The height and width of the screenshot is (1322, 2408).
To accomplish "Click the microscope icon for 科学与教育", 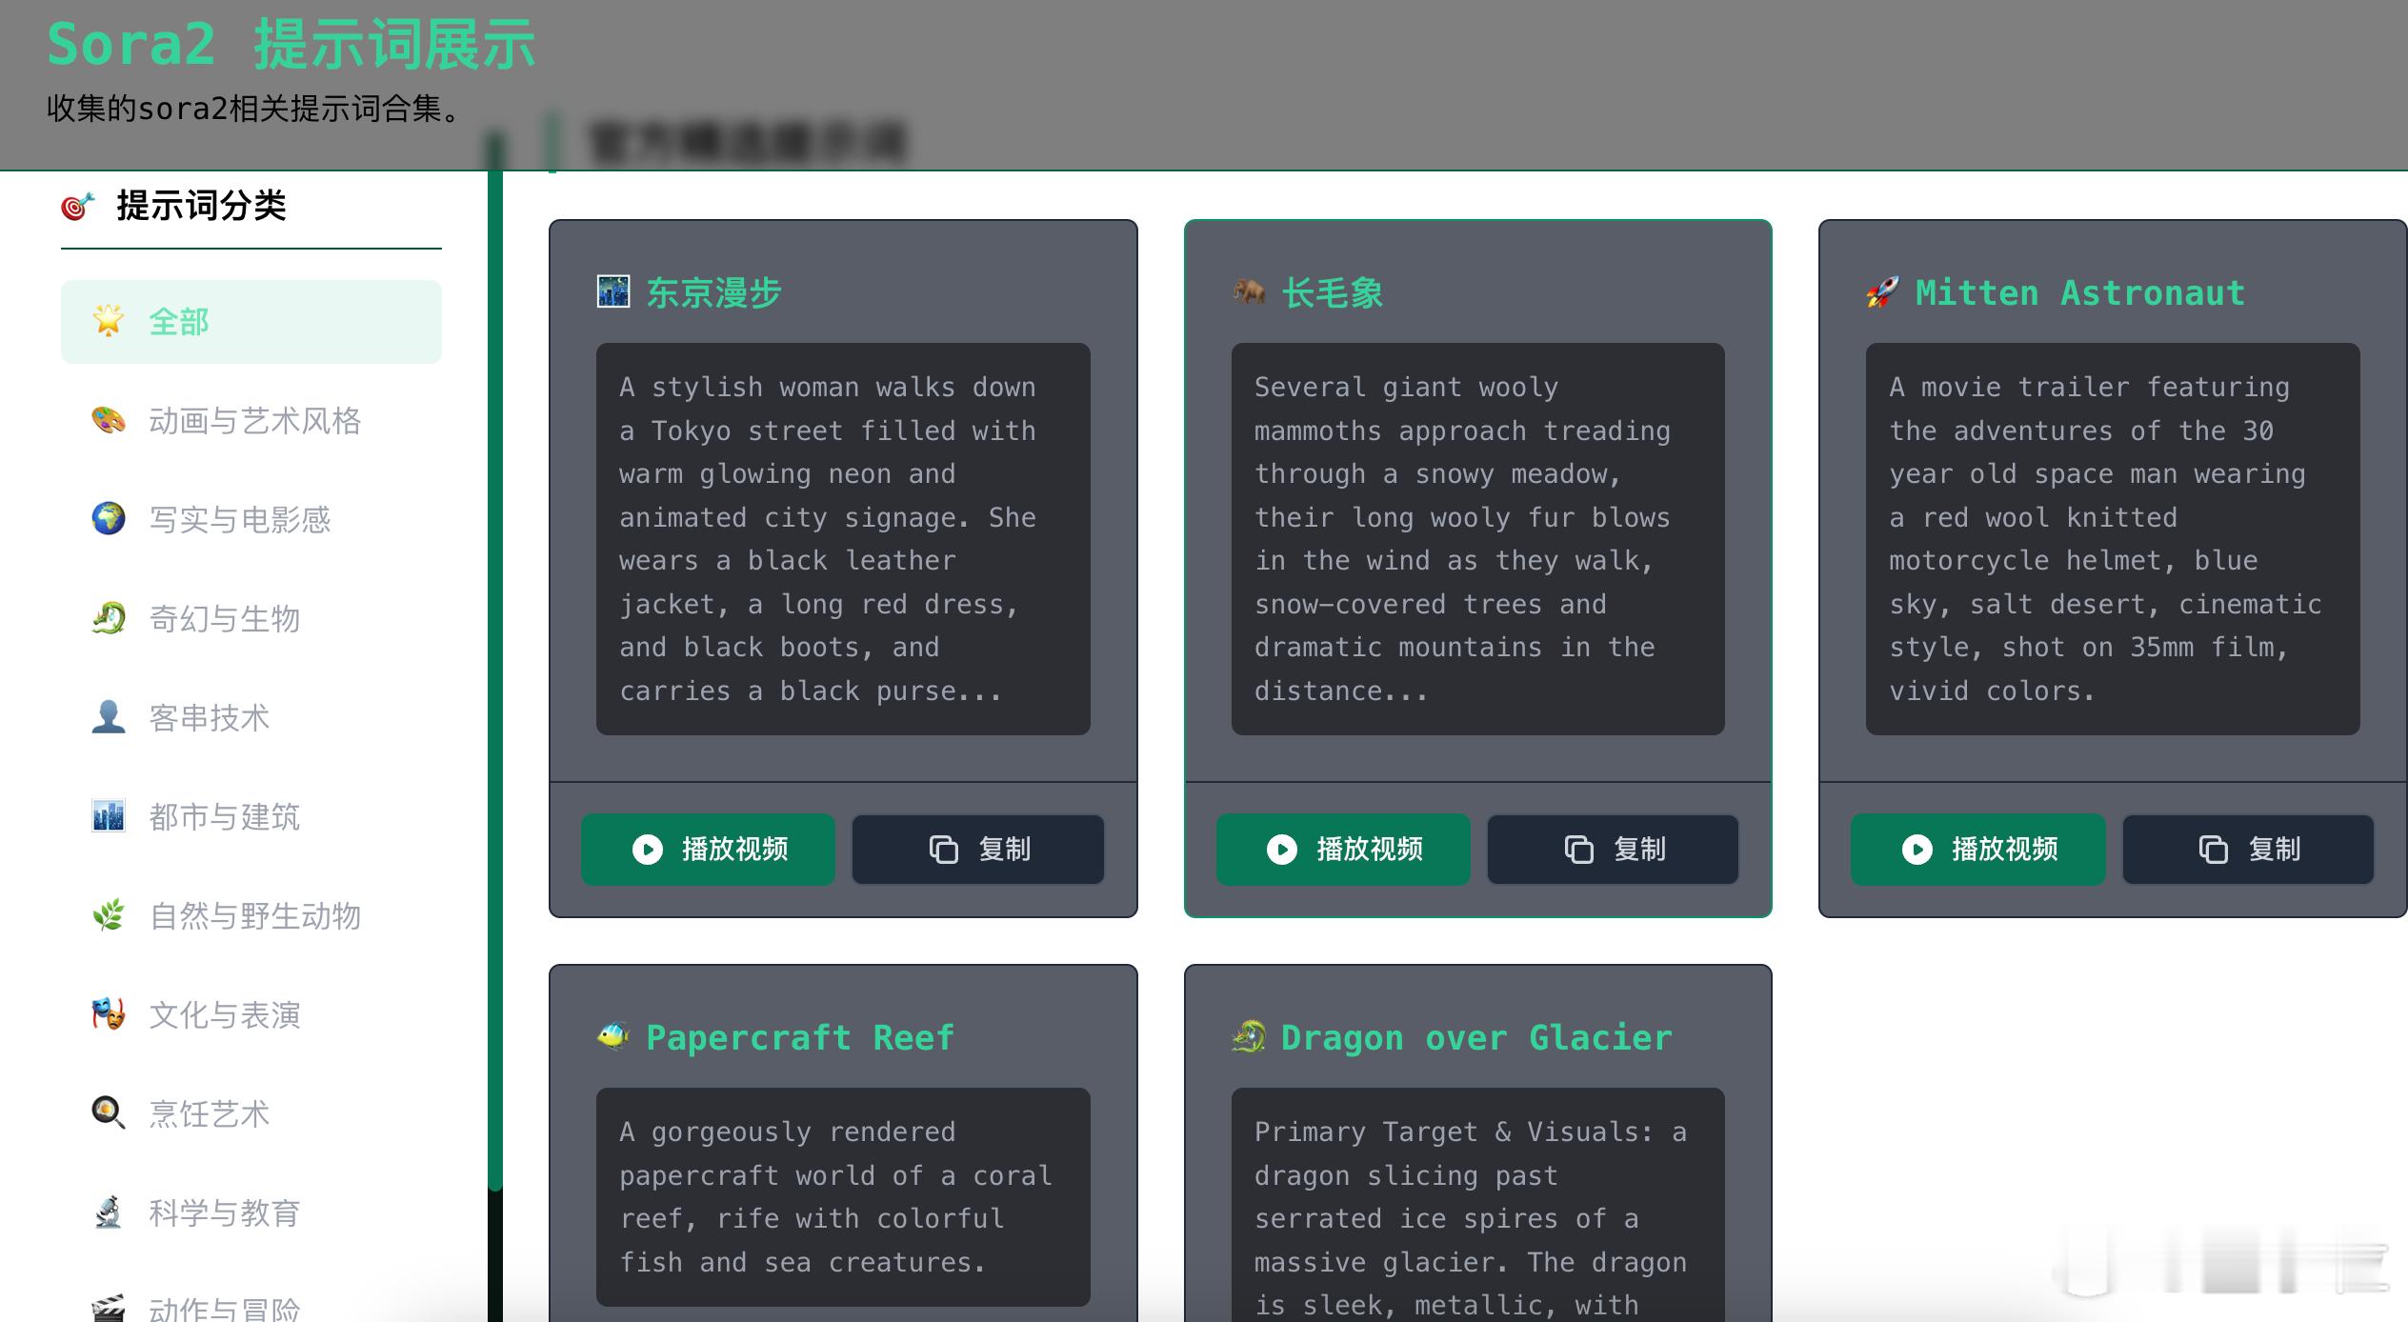I will (x=109, y=1212).
